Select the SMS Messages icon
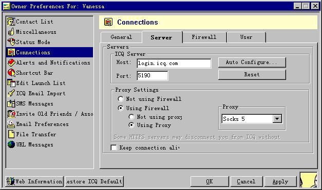Screen dimensions: 322x190 (11, 103)
